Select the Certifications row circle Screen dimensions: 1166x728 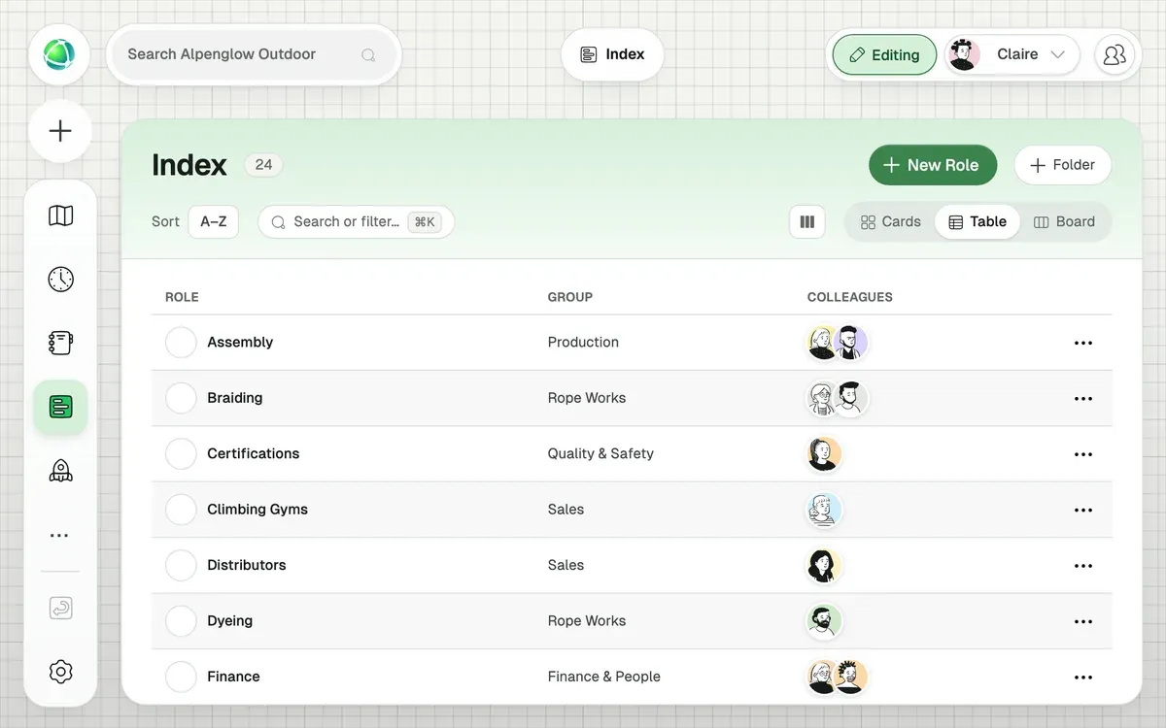pos(181,453)
